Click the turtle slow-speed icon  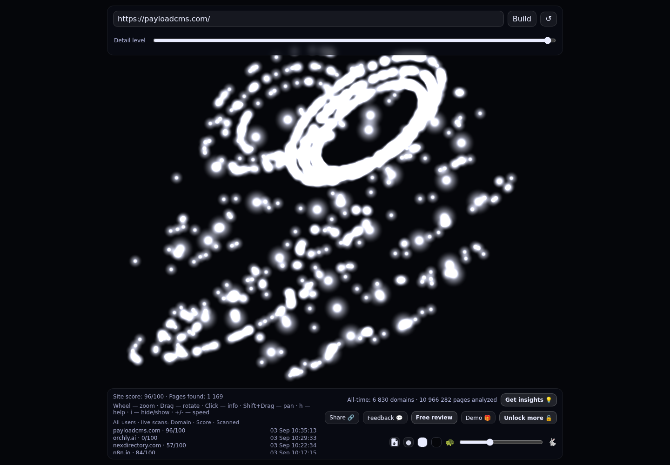pos(449,442)
